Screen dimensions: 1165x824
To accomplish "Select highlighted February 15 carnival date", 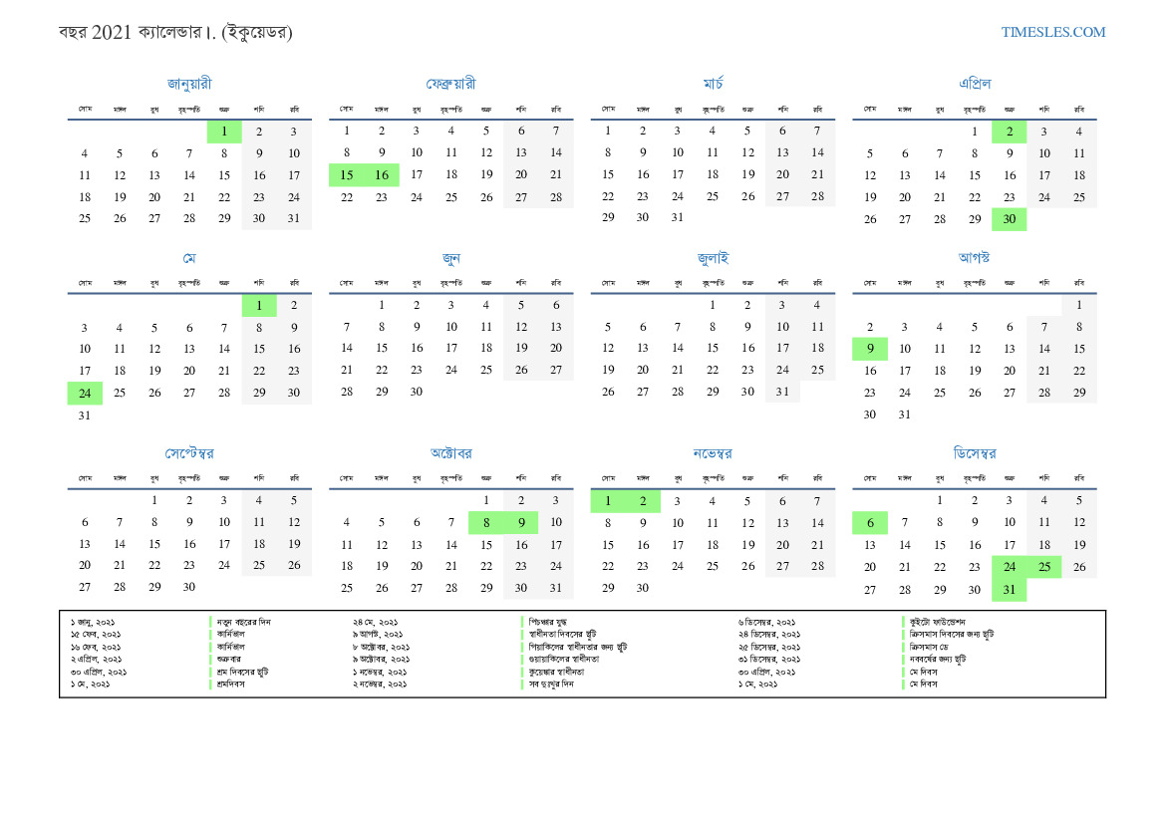I will click(347, 175).
